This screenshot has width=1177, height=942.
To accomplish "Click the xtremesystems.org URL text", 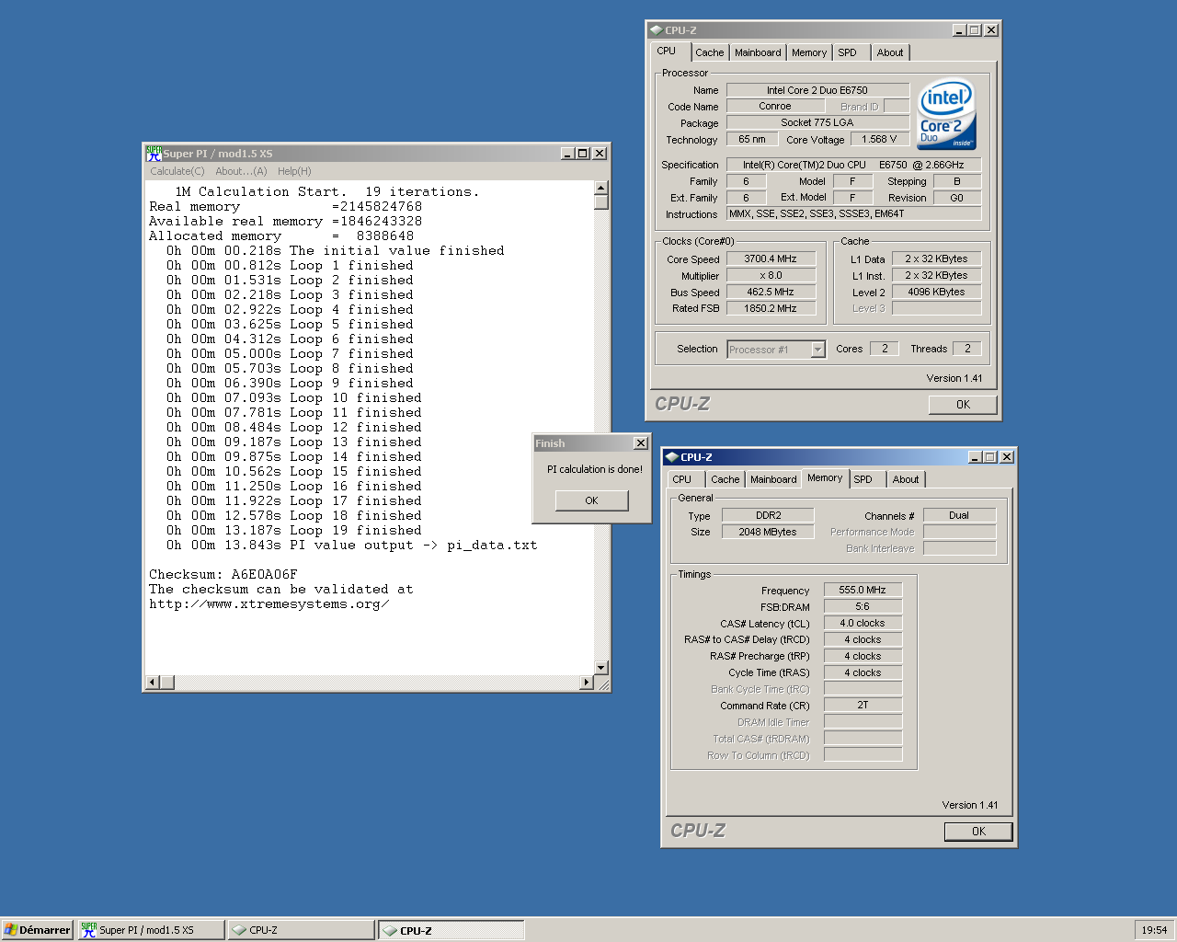I will pyautogui.click(x=269, y=604).
